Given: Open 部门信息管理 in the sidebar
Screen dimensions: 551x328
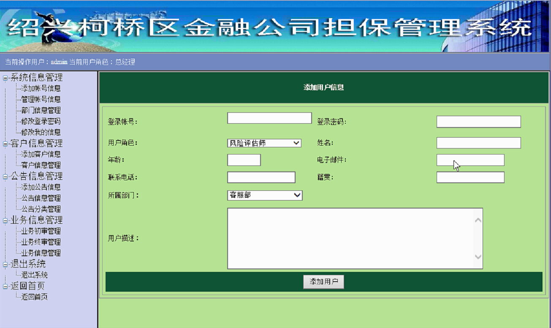Looking at the screenshot, I should pyautogui.click(x=41, y=111).
